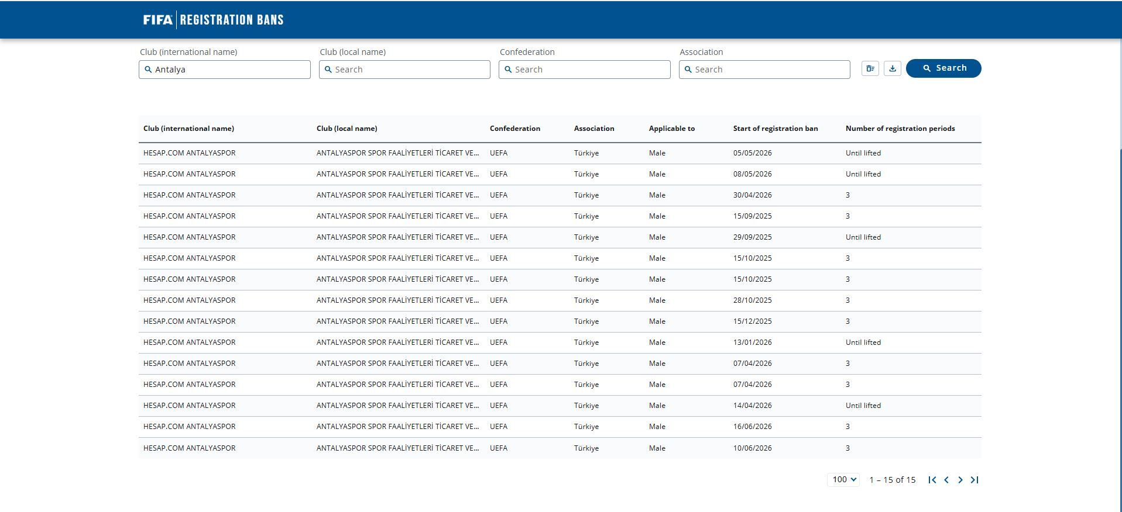Go to the previous results page

coord(946,480)
